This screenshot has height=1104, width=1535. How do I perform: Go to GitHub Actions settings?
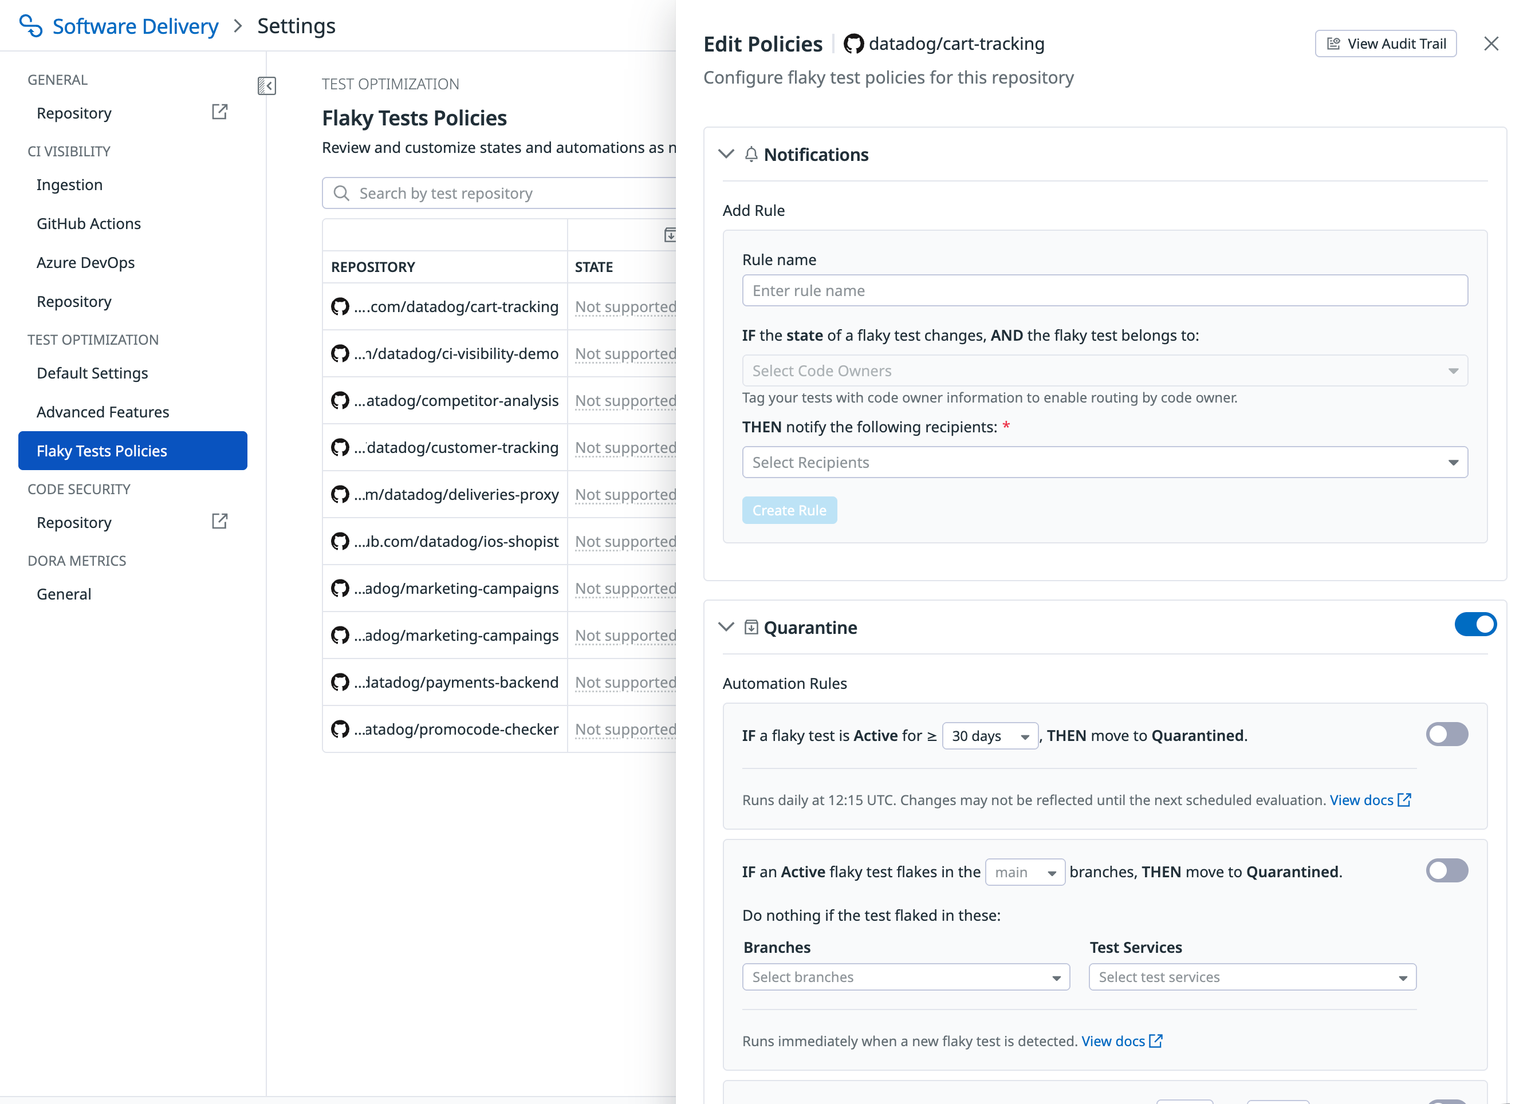89,224
